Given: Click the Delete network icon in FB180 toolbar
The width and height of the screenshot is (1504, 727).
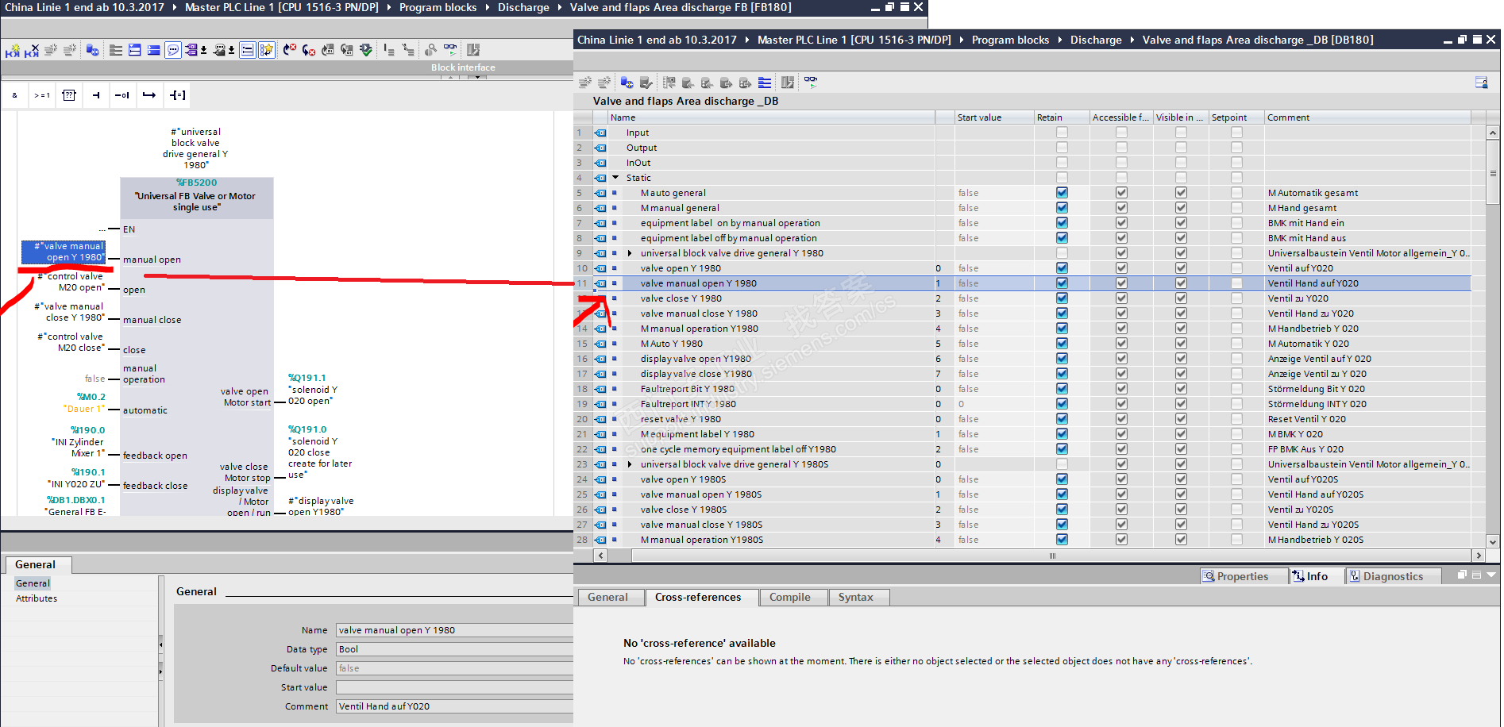Looking at the screenshot, I should (x=31, y=51).
